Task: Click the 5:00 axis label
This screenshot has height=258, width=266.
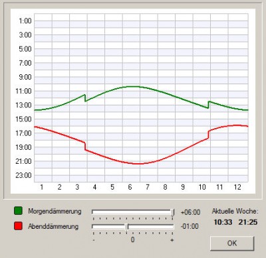Action: coord(25,49)
